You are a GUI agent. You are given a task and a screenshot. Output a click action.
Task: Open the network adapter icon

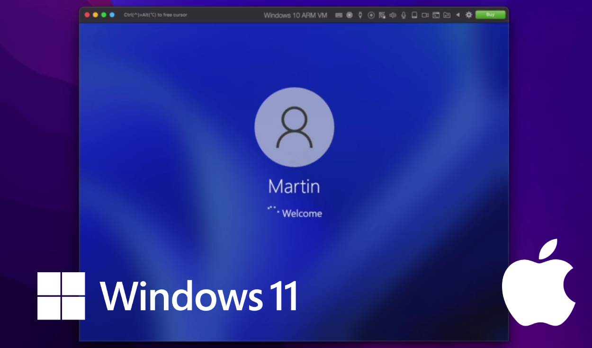coord(381,15)
